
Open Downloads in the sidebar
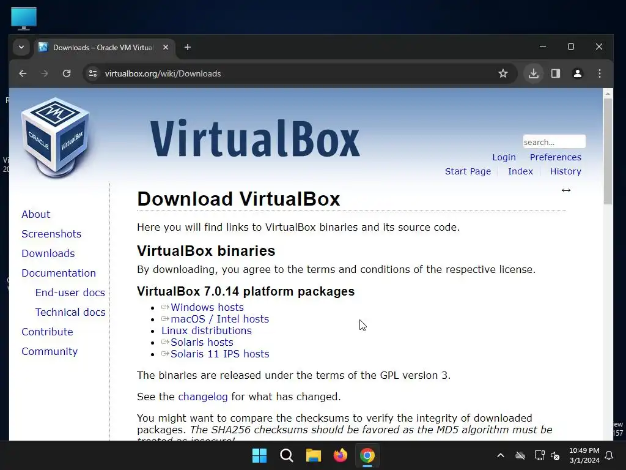point(48,253)
